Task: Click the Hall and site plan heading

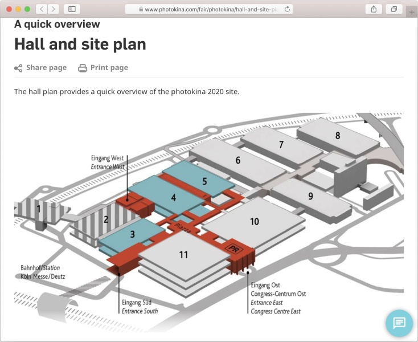Action: (80, 44)
